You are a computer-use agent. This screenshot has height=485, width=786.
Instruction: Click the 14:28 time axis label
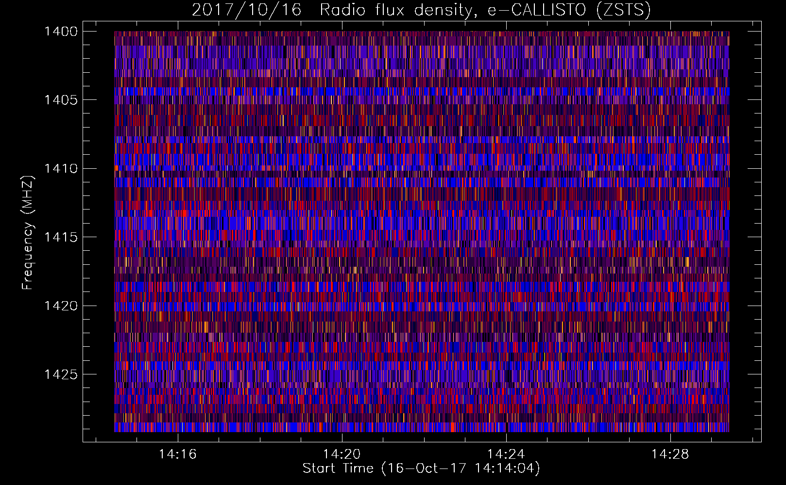670,454
